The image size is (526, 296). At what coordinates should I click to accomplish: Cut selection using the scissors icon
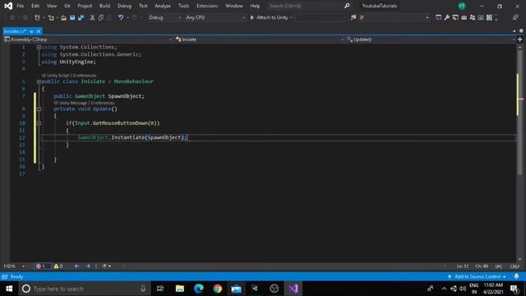[x=92, y=17]
